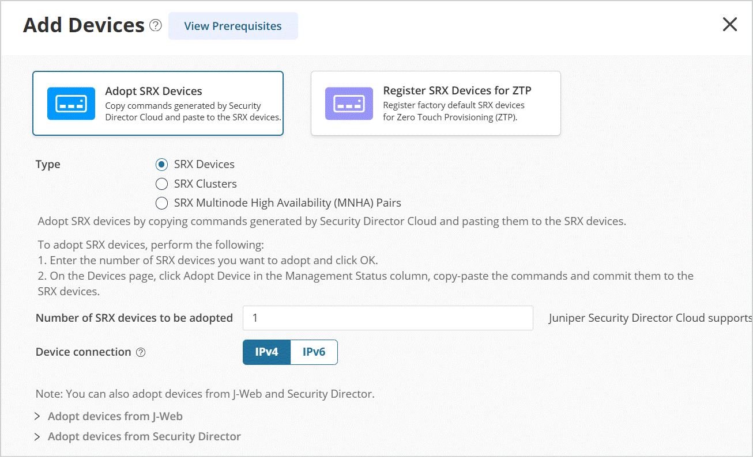The height and width of the screenshot is (457, 753).
Task: Click the blue Adopt SRX Devices icon
Action: [71, 104]
